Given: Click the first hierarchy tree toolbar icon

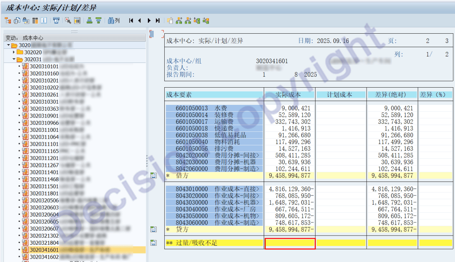Looking at the screenshot, I should (x=8, y=20).
